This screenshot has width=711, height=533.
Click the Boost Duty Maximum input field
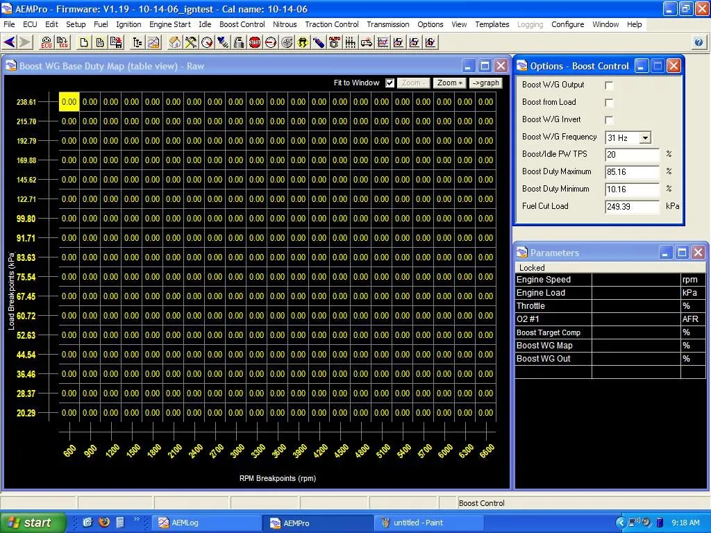[x=632, y=172]
